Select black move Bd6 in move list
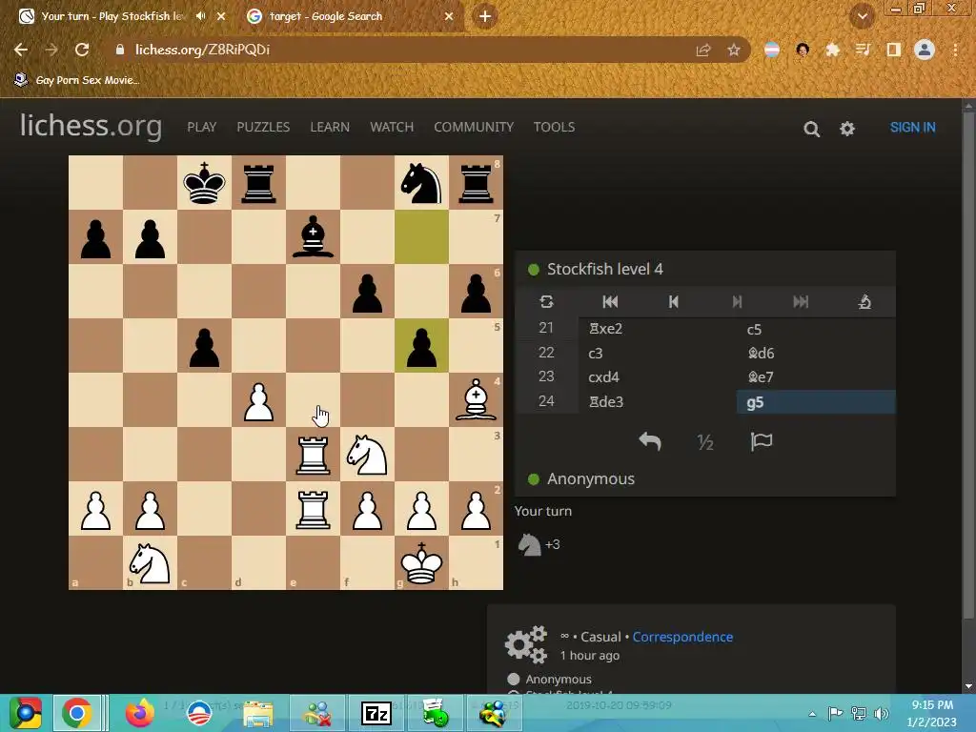Screen dimensions: 976x732 pos(816,353)
